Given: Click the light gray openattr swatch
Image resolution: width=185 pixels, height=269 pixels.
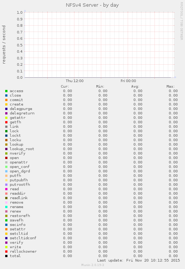Looking at the screenshot, I should click(x=6, y=162).
